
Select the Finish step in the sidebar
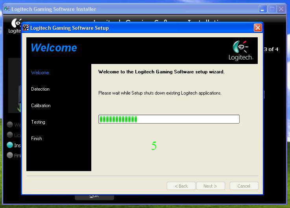click(x=37, y=139)
